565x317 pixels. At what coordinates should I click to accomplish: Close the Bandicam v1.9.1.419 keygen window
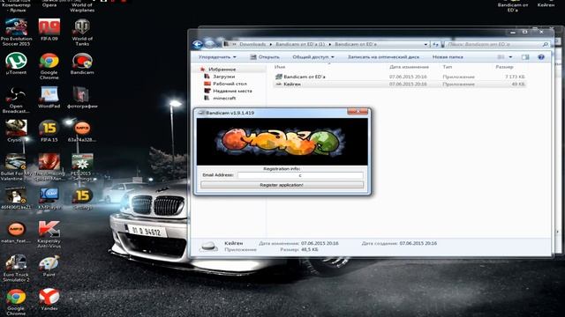[x=358, y=112]
